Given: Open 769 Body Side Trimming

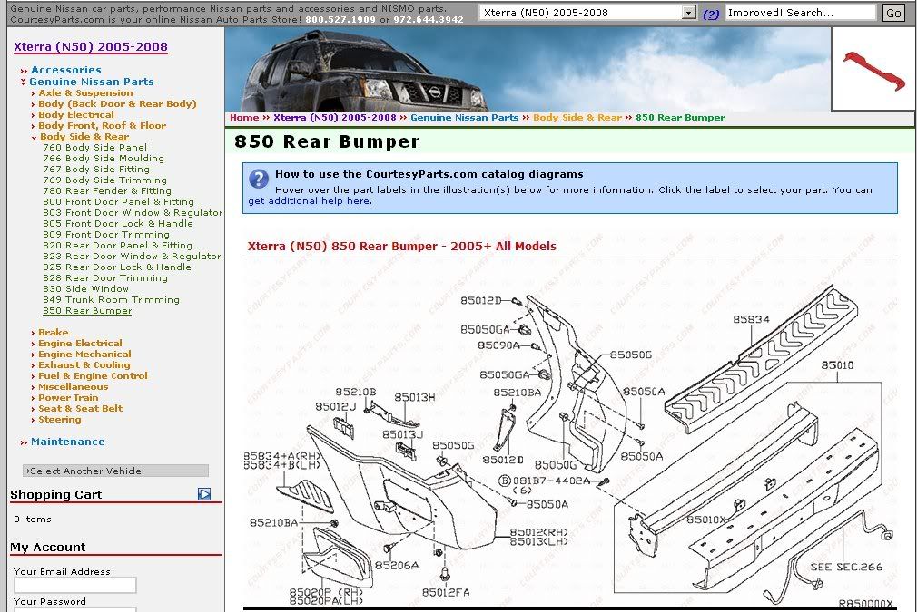Looking at the screenshot, I should pyautogui.click(x=104, y=180).
